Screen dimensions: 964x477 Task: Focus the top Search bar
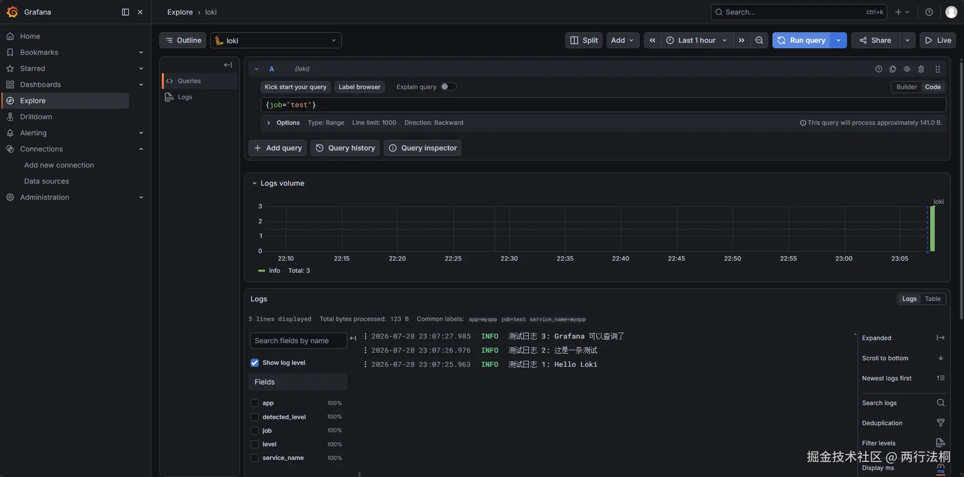[799, 12]
